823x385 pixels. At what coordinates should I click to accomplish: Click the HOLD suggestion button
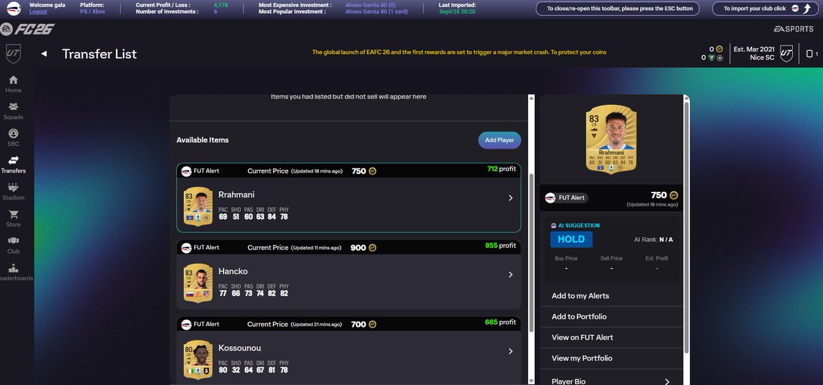[x=571, y=239]
